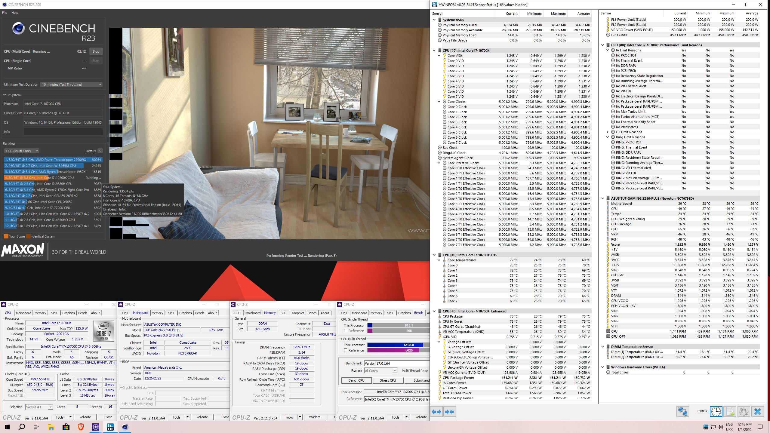Open Brave browser from taskbar
Screen dimensions: 770x433
(81, 427)
